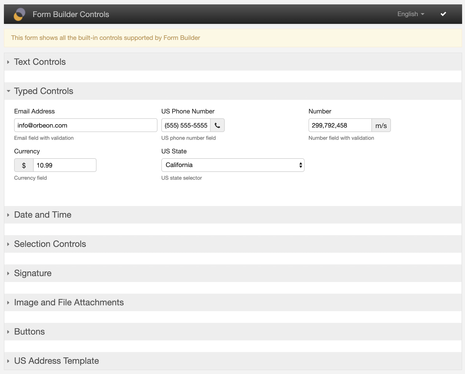The width and height of the screenshot is (465, 374).
Task: Open the English language dropdown
Action: point(411,14)
